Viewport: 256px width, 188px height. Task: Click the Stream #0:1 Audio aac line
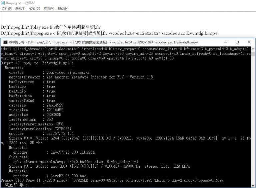point(100,166)
